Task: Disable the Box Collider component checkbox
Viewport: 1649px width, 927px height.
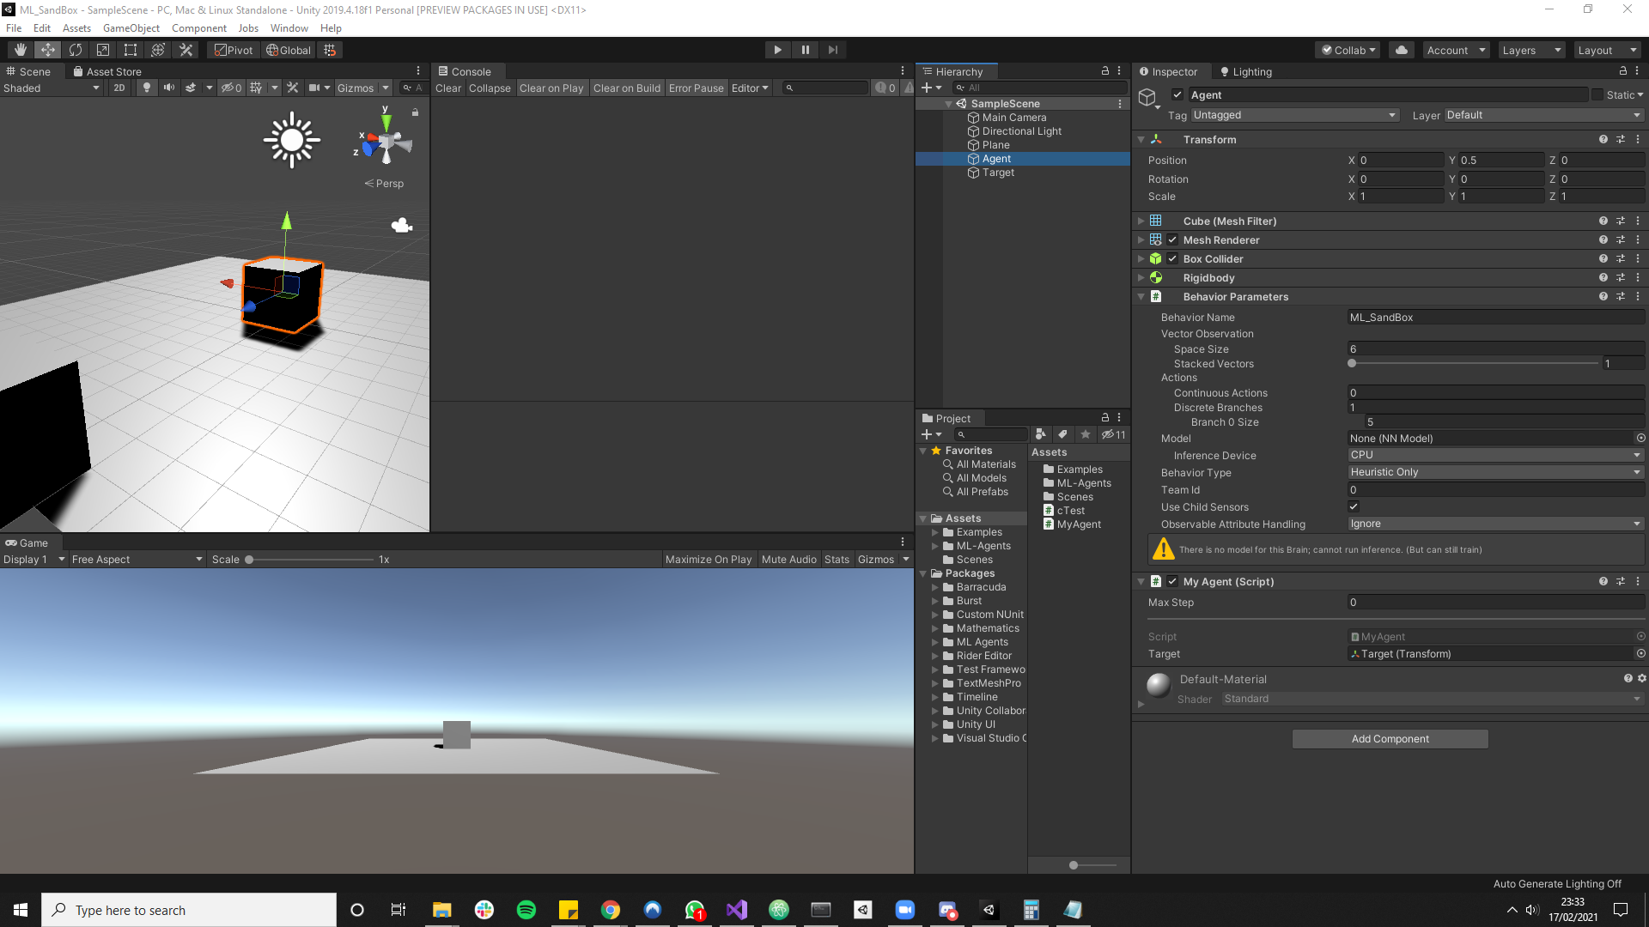Action: coord(1172,258)
